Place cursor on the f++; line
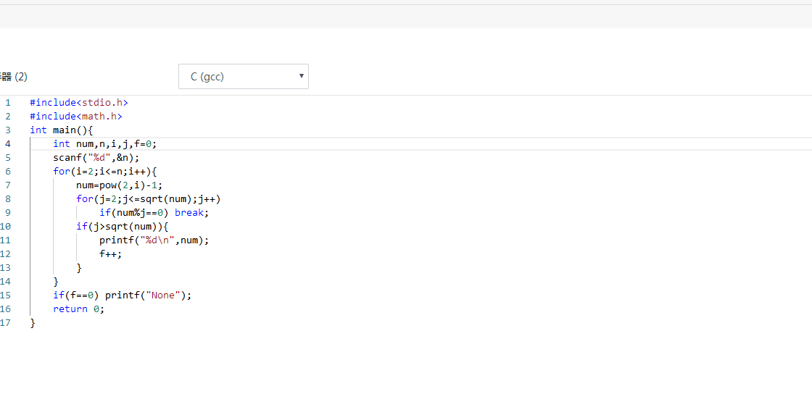 point(111,254)
